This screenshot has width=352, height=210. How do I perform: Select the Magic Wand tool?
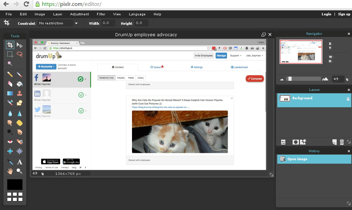(x=10, y=64)
